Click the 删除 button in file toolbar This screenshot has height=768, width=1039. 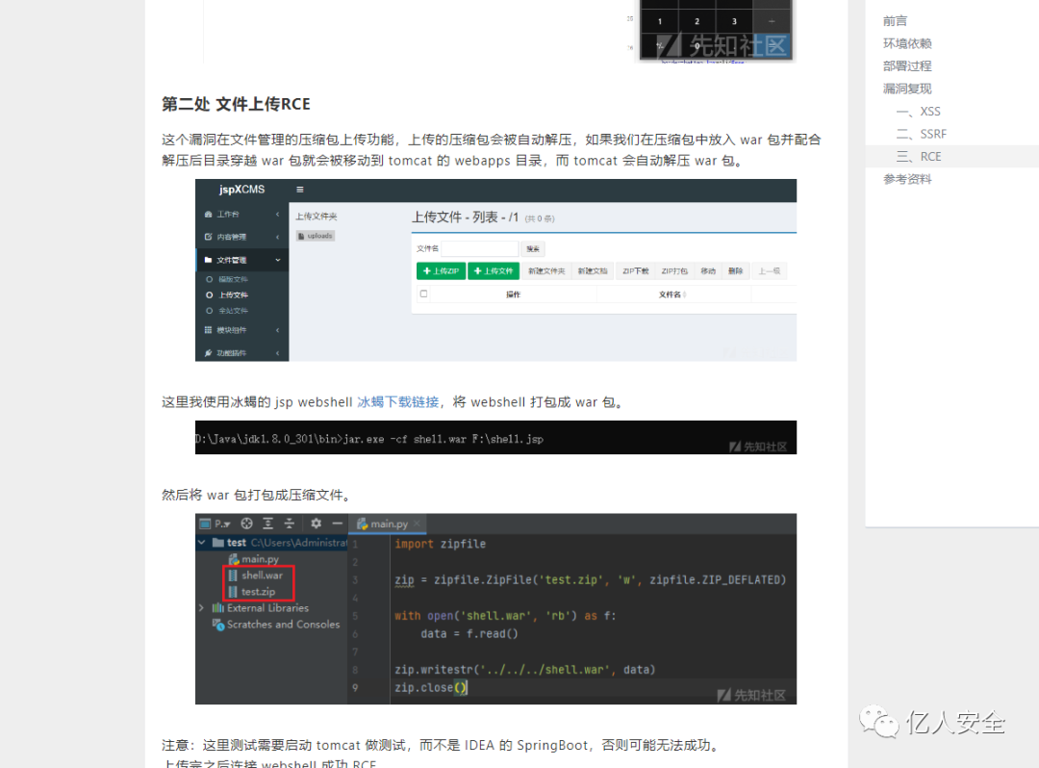tap(735, 271)
